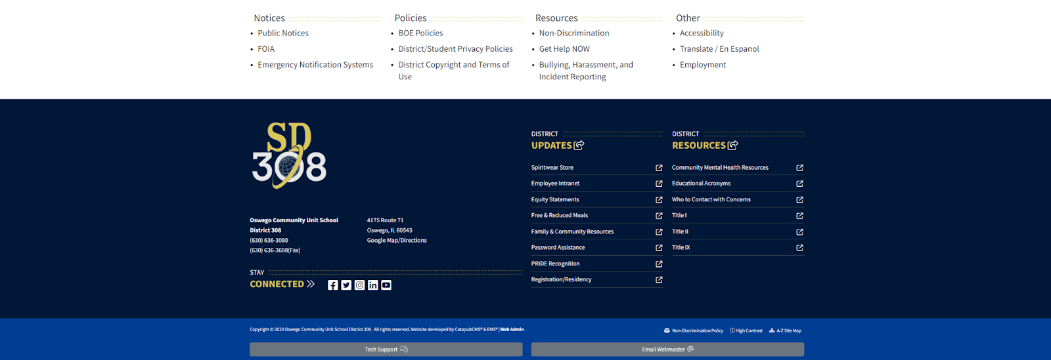Open the Facebook social icon
The width and height of the screenshot is (1051, 360).
coord(333,285)
